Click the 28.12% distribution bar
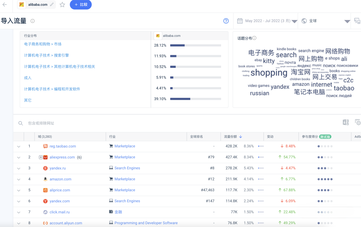The width and height of the screenshot is (361, 227). click(x=196, y=45)
